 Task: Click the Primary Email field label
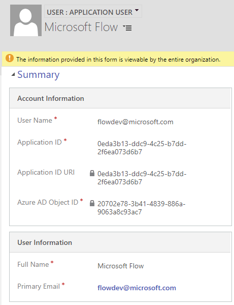click(39, 286)
